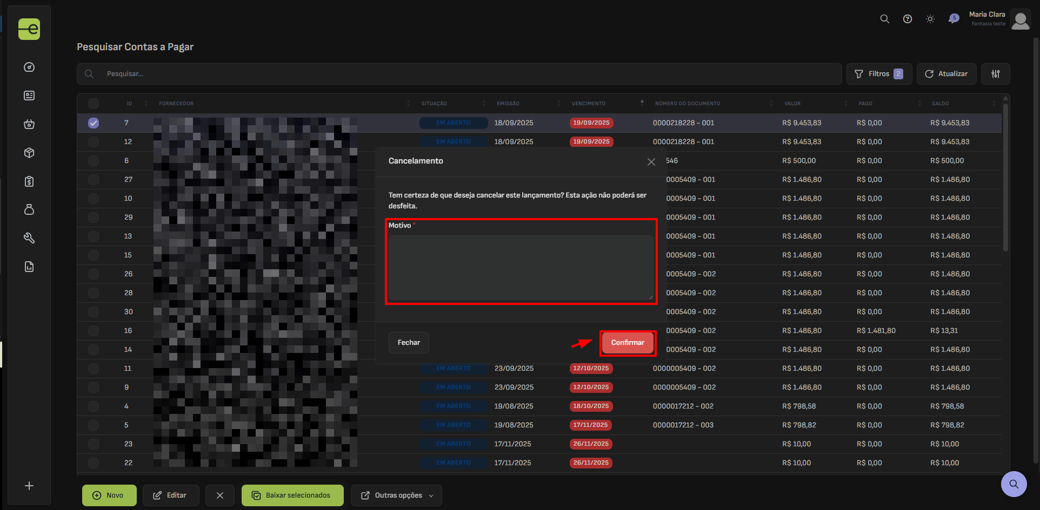
Task: Check the checkbox for row ID 27
Action: [x=94, y=180]
